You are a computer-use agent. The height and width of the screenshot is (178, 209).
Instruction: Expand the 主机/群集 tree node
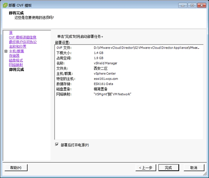point(6,51)
